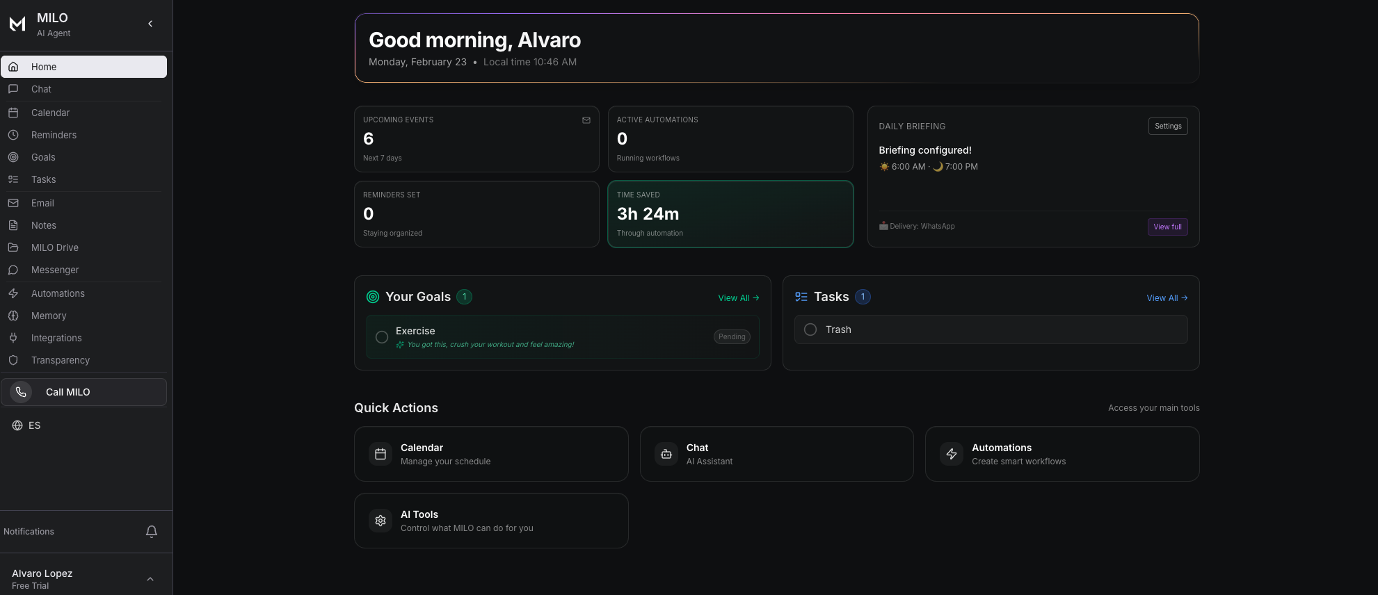Open Automations from the sidebar
Screen dimensions: 1378x595
point(84,293)
